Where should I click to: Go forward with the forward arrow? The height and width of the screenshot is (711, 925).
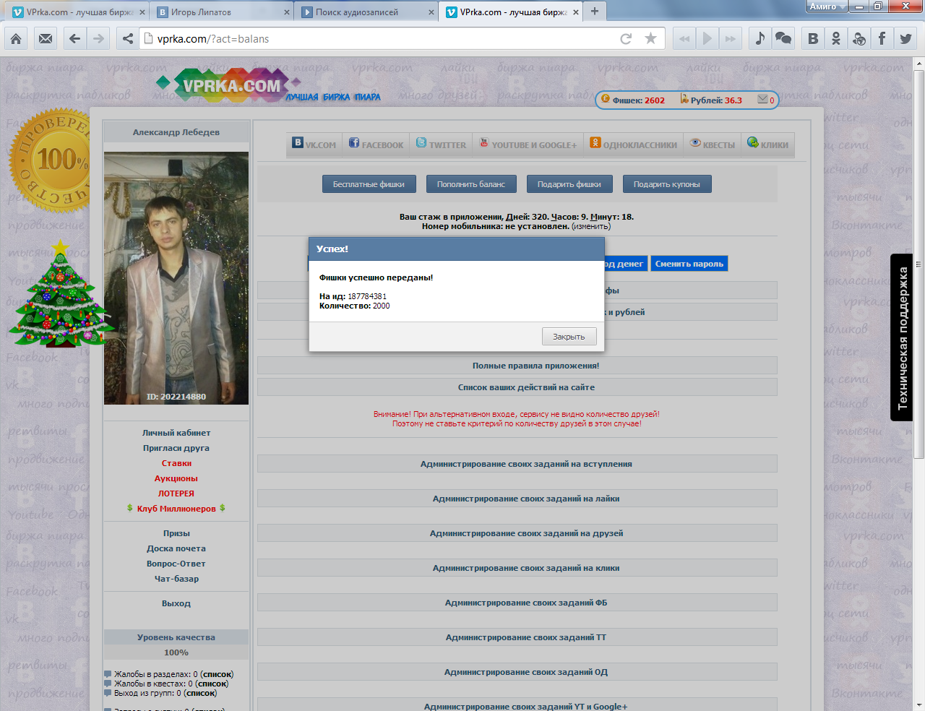coord(99,39)
